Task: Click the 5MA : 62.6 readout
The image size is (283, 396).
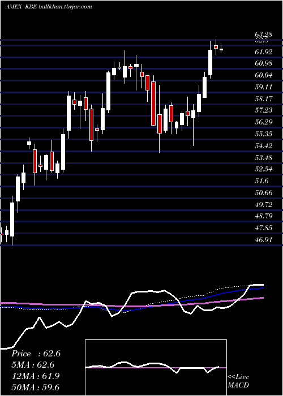Action: [x=33, y=365]
